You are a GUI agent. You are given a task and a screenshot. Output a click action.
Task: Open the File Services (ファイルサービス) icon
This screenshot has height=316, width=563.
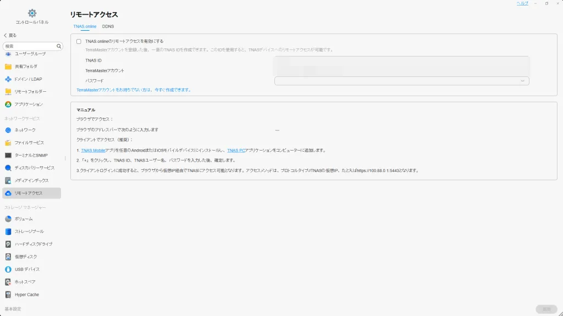pos(8,142)
